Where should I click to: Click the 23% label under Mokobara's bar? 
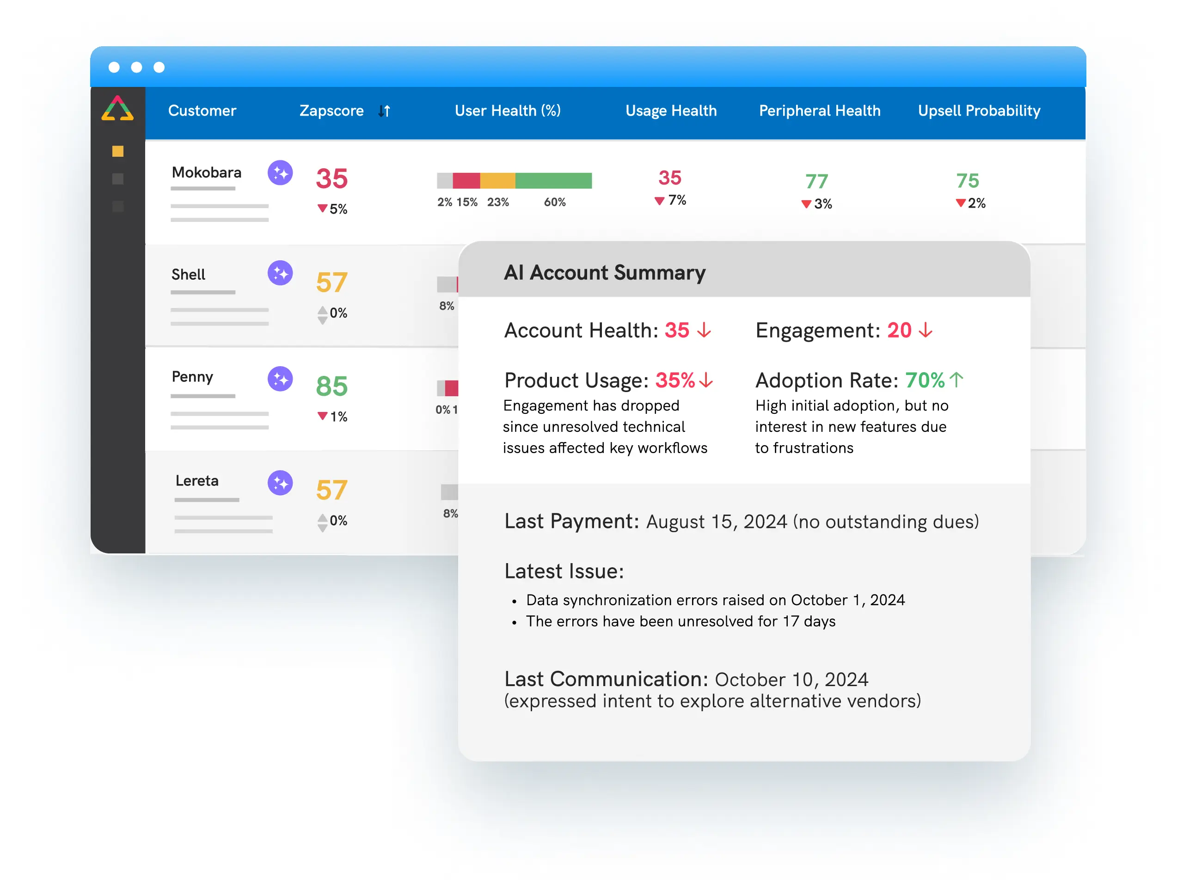point(497,202)
